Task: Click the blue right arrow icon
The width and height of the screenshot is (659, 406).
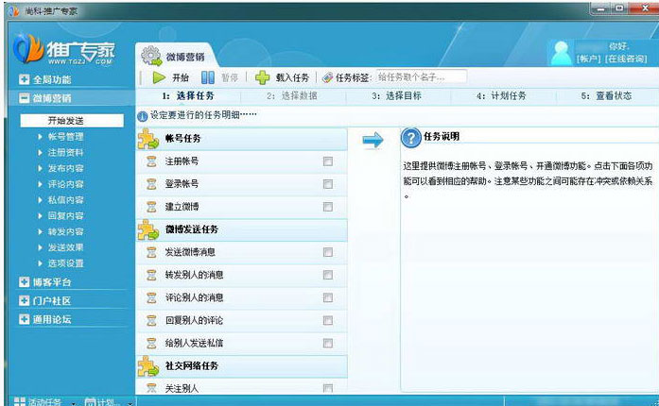Action: 373,140
